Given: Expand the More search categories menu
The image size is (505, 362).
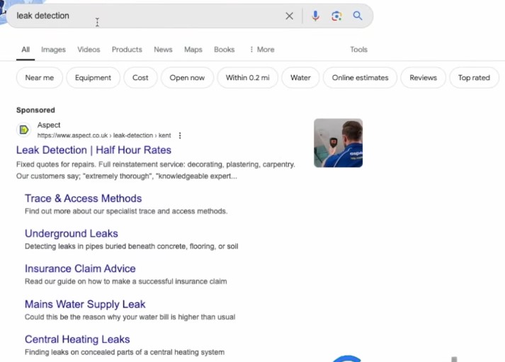Looking at the screenshot, I should coord(262,50).
